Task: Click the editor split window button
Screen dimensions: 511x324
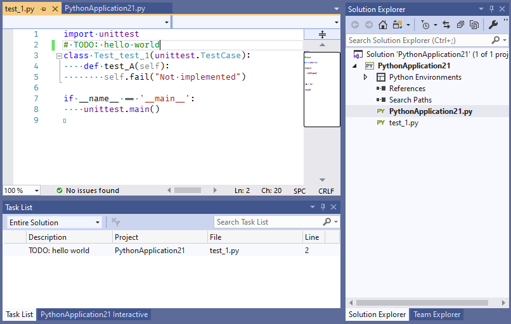Action: click(x=322, y=34)
